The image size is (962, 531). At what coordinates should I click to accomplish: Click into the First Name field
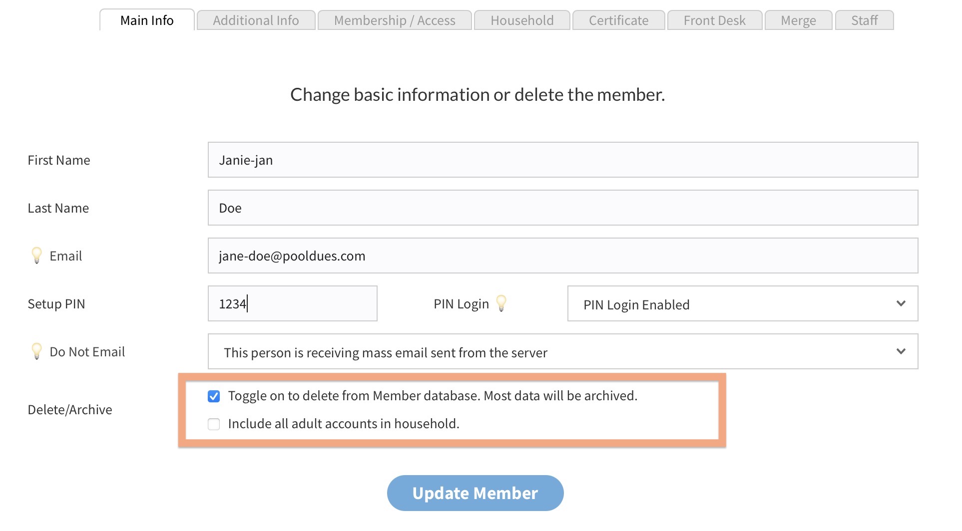point(562,160)
